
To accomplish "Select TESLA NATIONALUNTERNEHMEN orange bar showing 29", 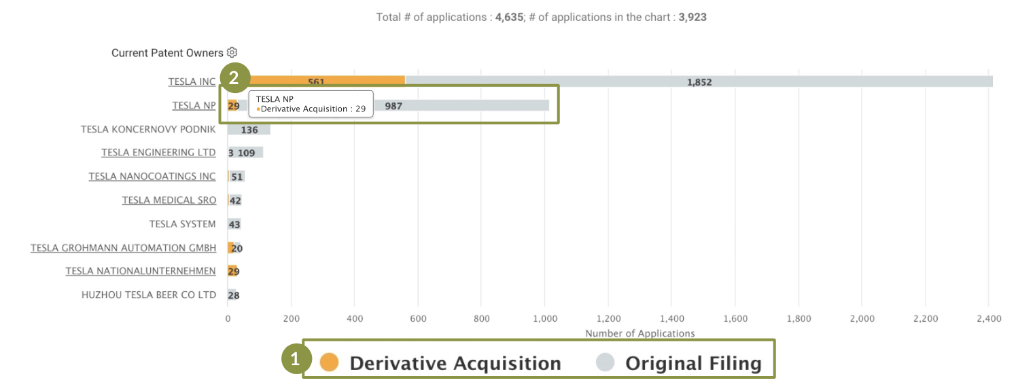I will [x=232, y=272].
